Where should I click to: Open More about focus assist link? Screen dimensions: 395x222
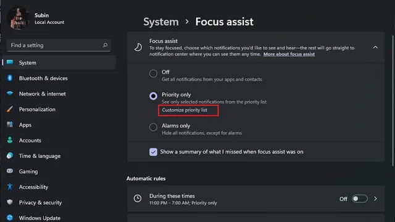[x=289, y=54]
